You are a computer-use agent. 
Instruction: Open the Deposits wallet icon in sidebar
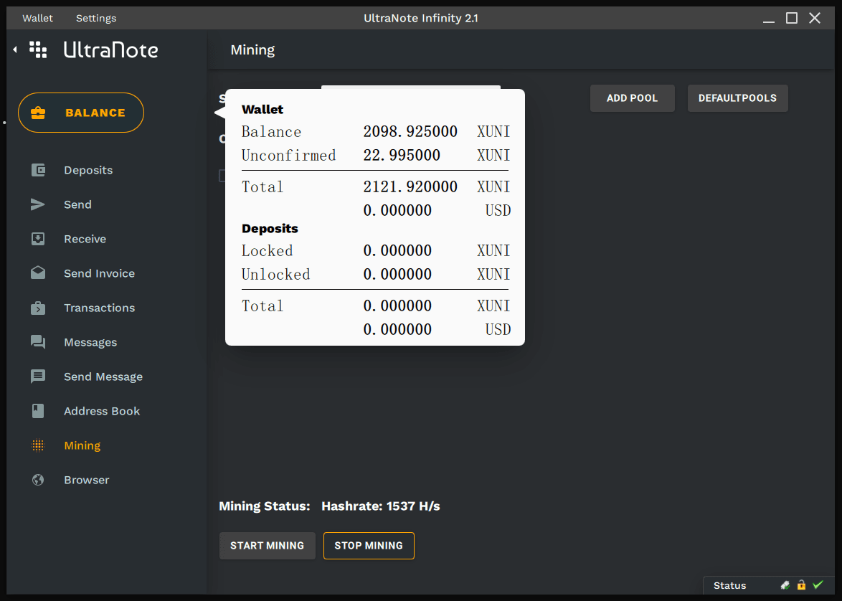pyautogui.click(x=38, y=170)
